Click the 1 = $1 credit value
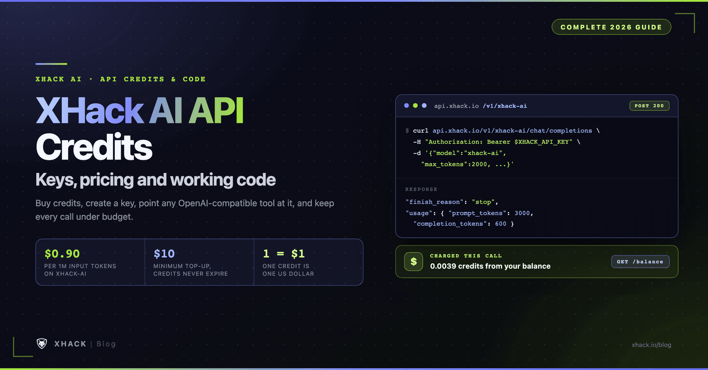Screen dimensions: 708x370 pyautogui.click(x=284, y=254)
